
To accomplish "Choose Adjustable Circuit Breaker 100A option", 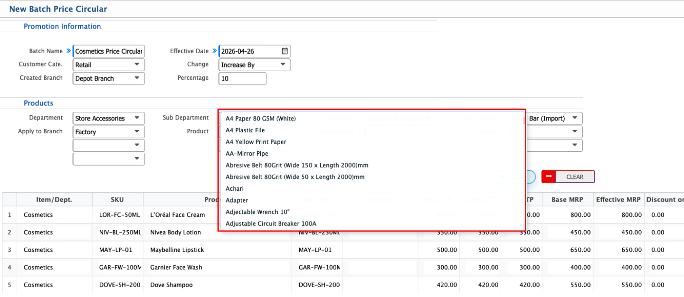I will [271, 224].
